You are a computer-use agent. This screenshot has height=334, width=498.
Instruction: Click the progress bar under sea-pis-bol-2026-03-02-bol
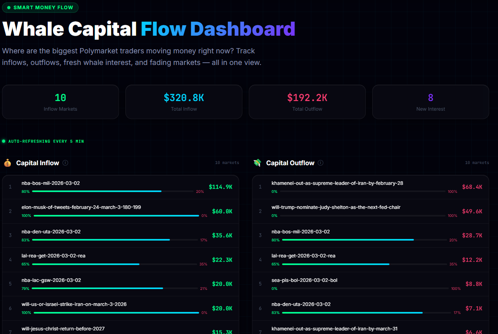click(x=364, y=288)
